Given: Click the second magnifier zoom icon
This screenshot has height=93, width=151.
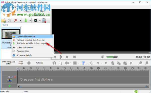Looking at the screenshot, I should click(146, 63).
